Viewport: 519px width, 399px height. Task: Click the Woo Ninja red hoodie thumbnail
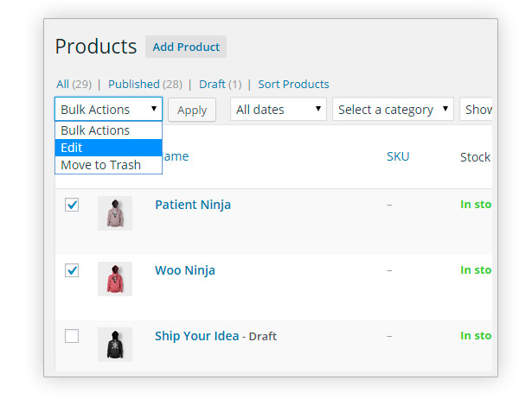114,278
